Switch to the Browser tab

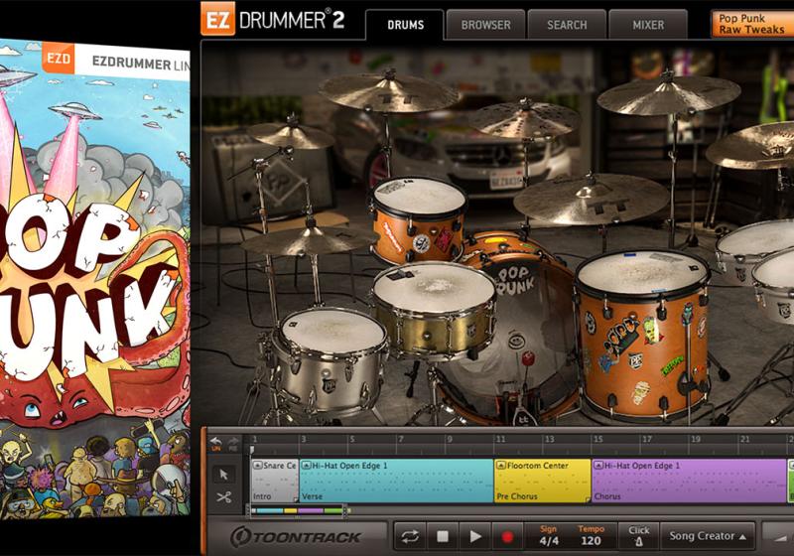pyautogui.click(x=485, y=24)
